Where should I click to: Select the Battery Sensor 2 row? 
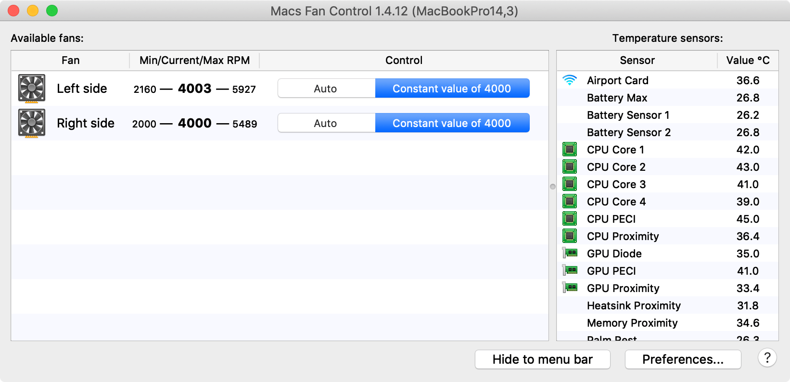coord(667,132)
